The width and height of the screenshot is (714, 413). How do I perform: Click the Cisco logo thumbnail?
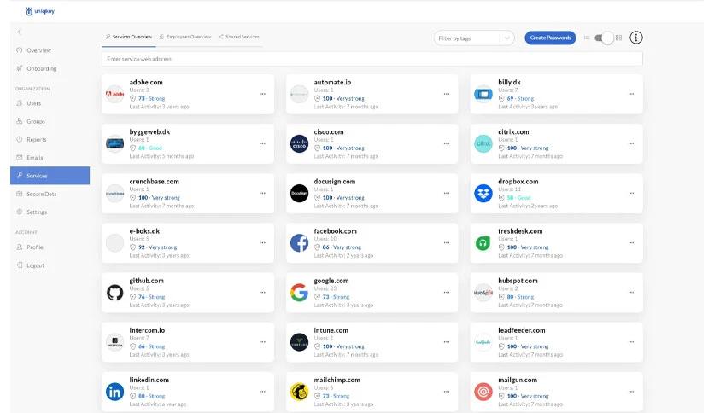click(299, 143)
